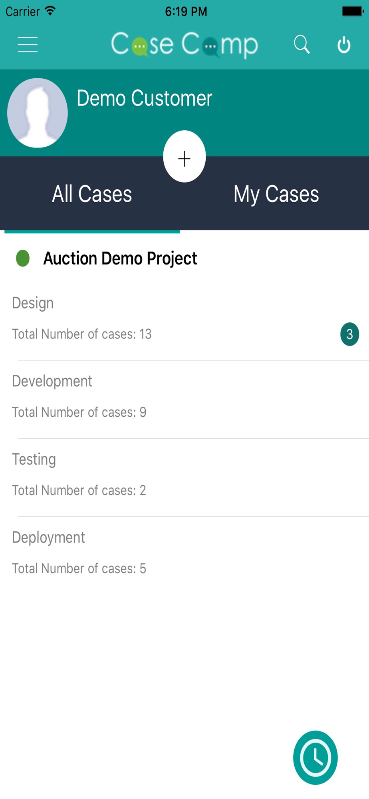369x799 pixels.
Task: Tap the Demo Customer profile avatar
Action: click(38, 113)
